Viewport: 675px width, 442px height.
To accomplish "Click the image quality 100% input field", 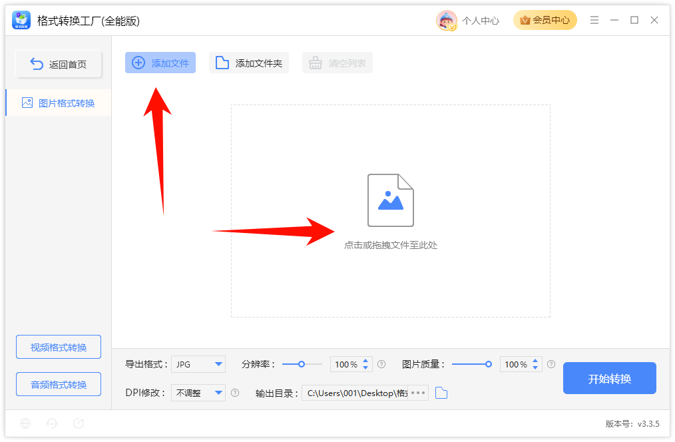I will pyautogui.click(x=515, y=365).
